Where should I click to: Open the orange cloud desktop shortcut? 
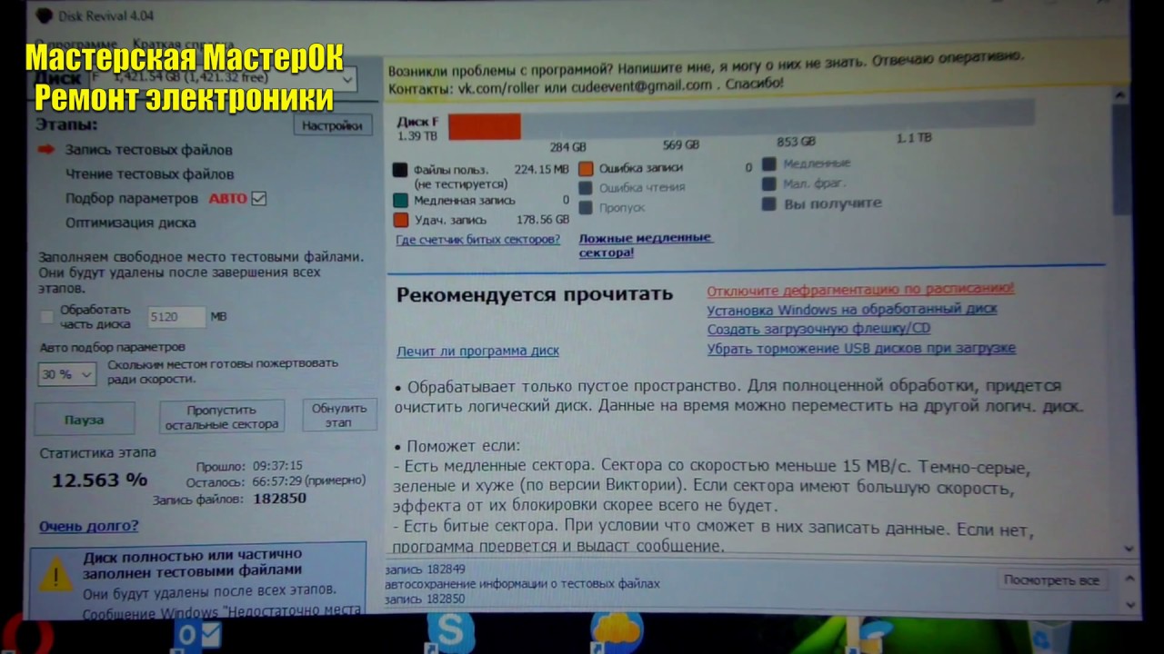617,633
